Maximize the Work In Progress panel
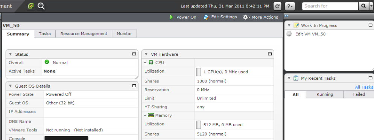The height and width of the screenshot is (140, 374). coord(370,25)
